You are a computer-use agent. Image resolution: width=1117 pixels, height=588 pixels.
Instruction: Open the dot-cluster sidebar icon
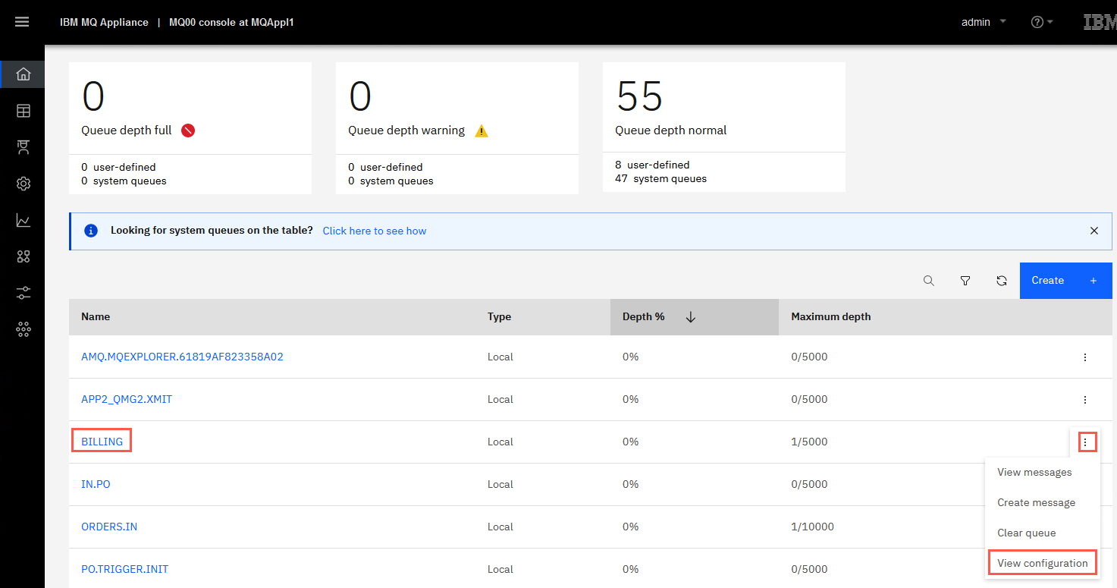click(24, 329)
